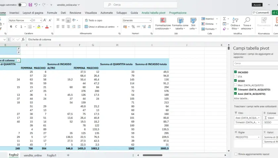This screenshot has width=278, height=158.
Task: Switch to Foglio1 sheet tab
Action: pos(52,155)
